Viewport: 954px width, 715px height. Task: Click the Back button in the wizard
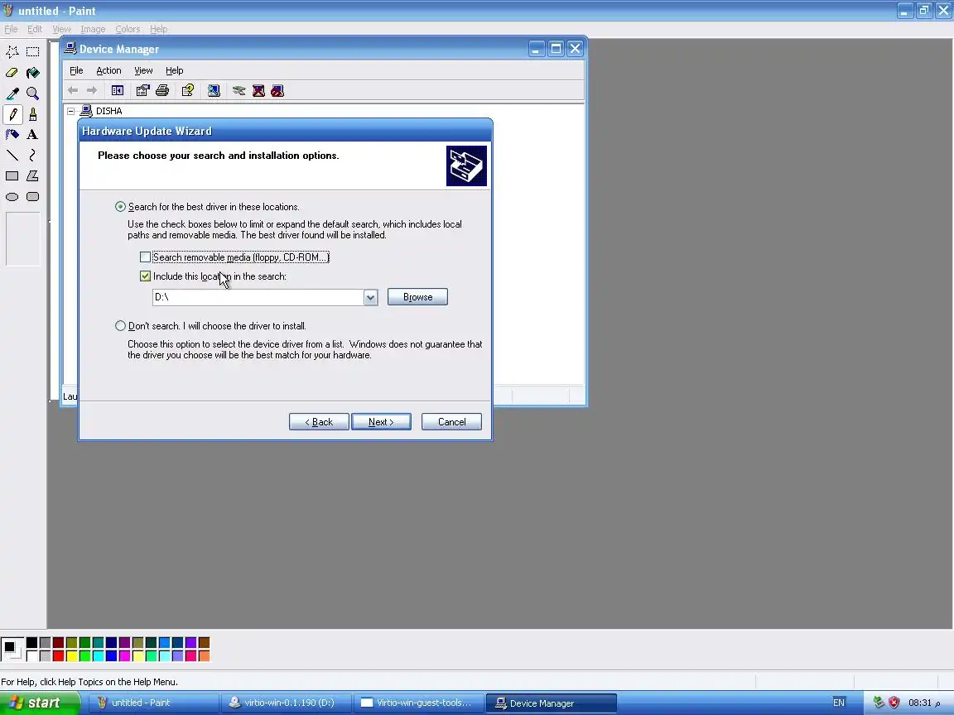[x=319, y=422]
